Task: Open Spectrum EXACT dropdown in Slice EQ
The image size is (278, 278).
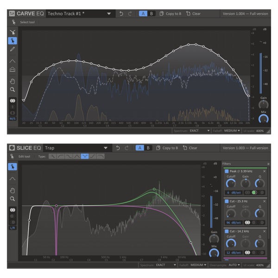Action: [x=166, y=265]
